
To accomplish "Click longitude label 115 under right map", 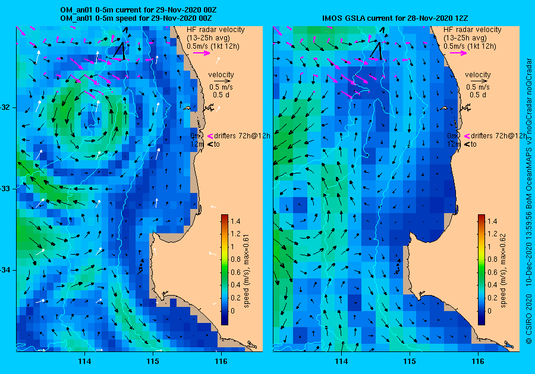I will click(x=410, y=362).
